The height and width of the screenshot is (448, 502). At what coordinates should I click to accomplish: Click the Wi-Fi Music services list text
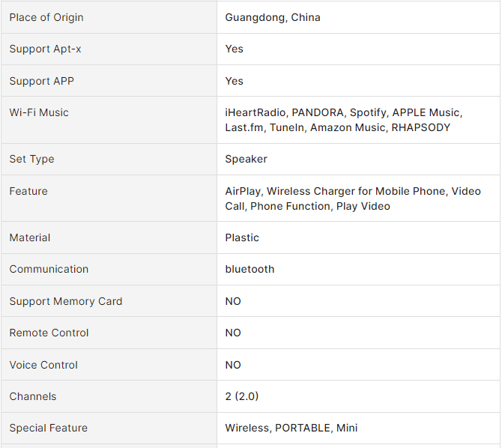(343, 120)
